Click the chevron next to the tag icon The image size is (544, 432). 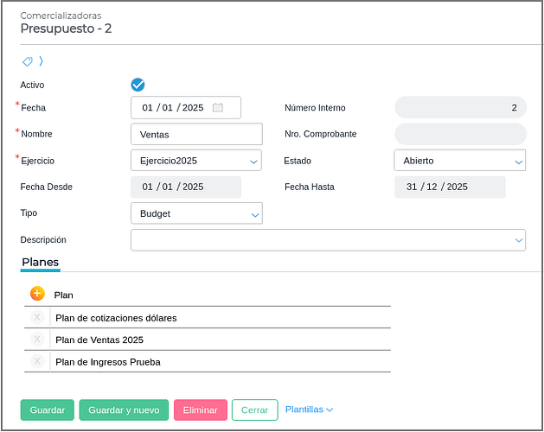(x=41, y=61)
